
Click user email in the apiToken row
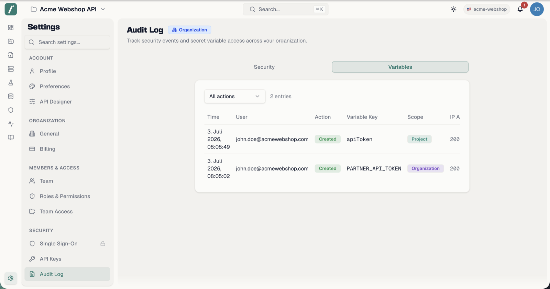pos(272,139)
